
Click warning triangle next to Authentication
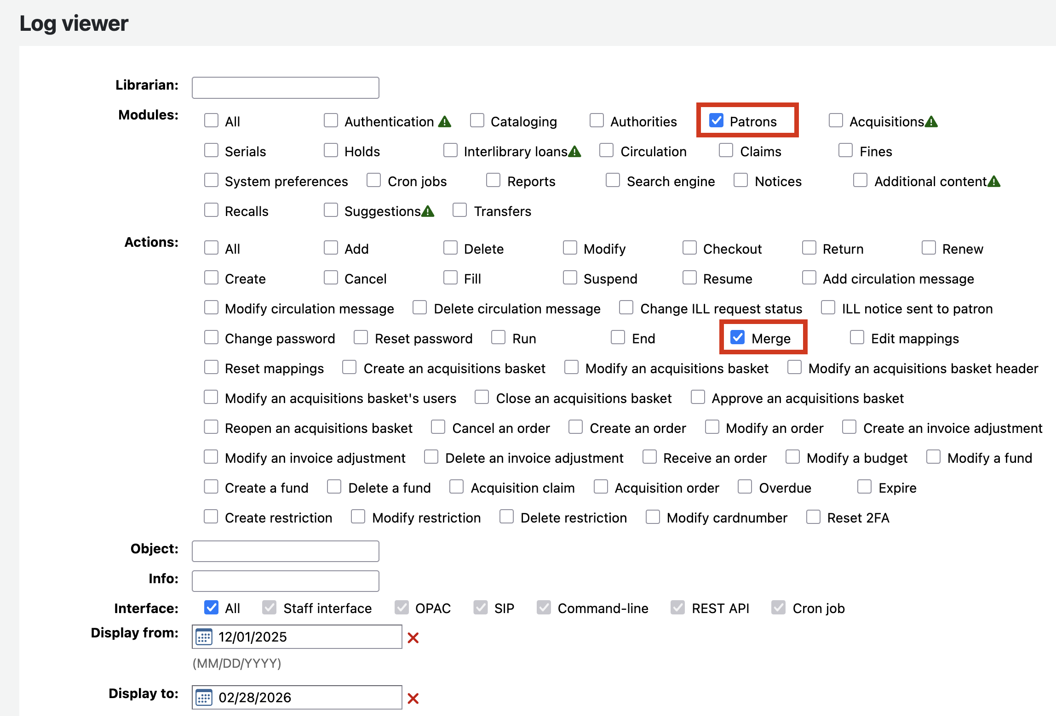click(x=445, y=122)
